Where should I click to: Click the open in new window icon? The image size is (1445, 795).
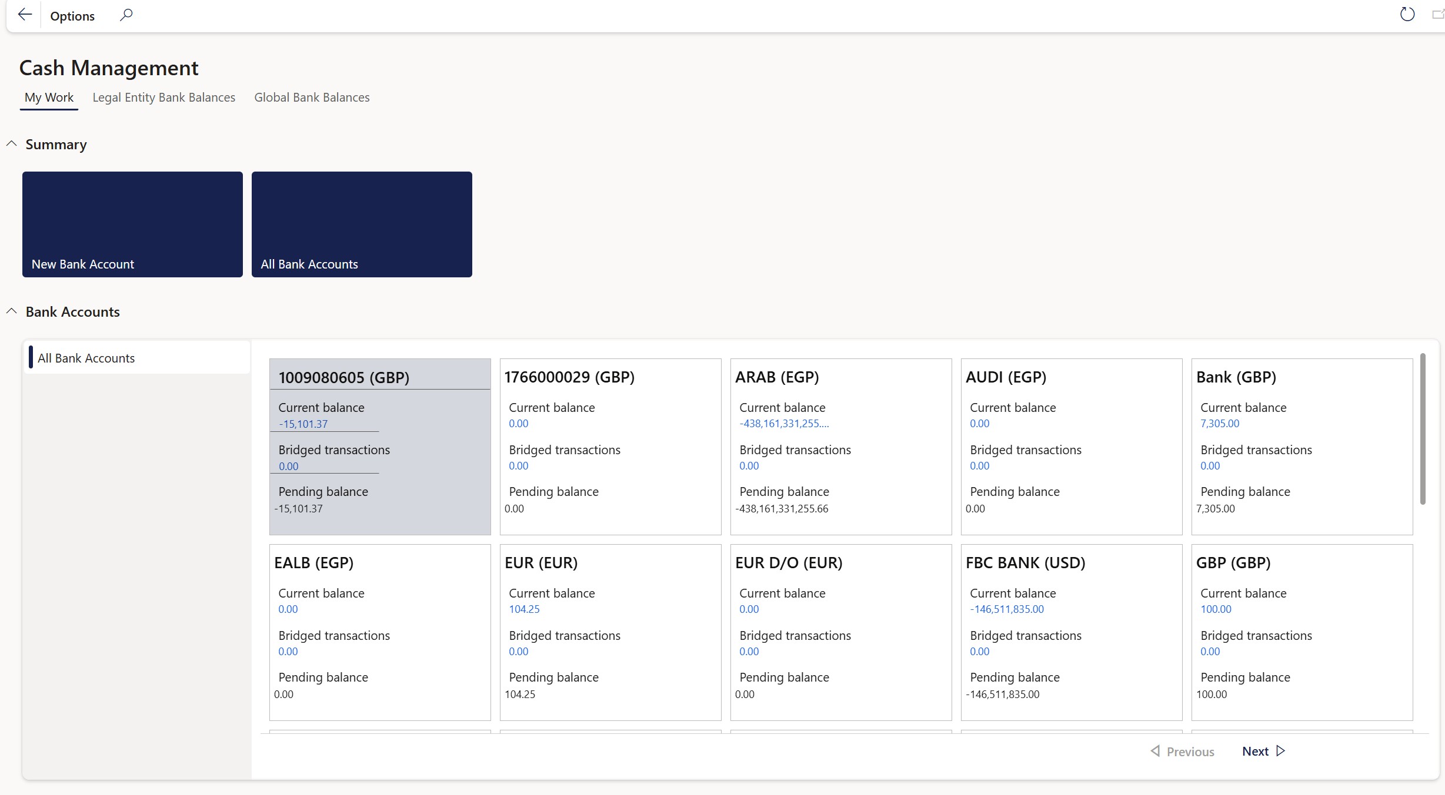pyautogui.click(x=1437, y=14)
